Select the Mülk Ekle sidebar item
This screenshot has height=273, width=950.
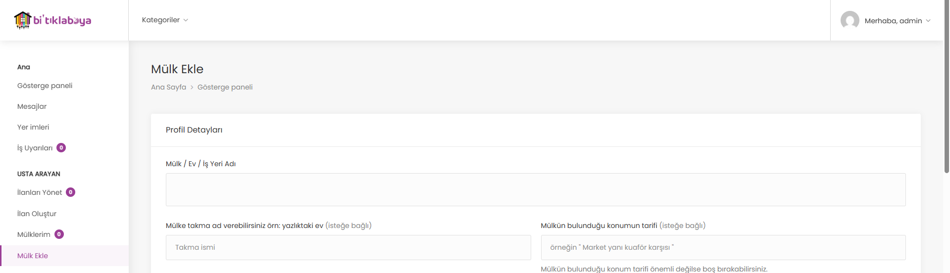64,256
